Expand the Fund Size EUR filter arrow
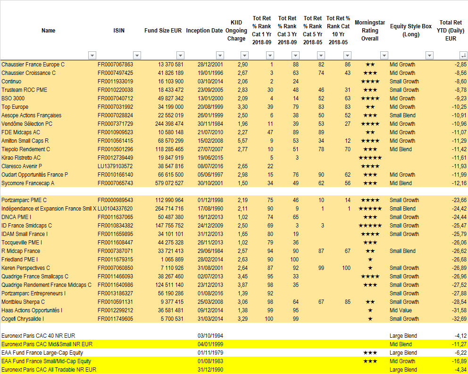The height and width of the screenshot is (374, 468). pyautogui.click(x=180, y=55)
